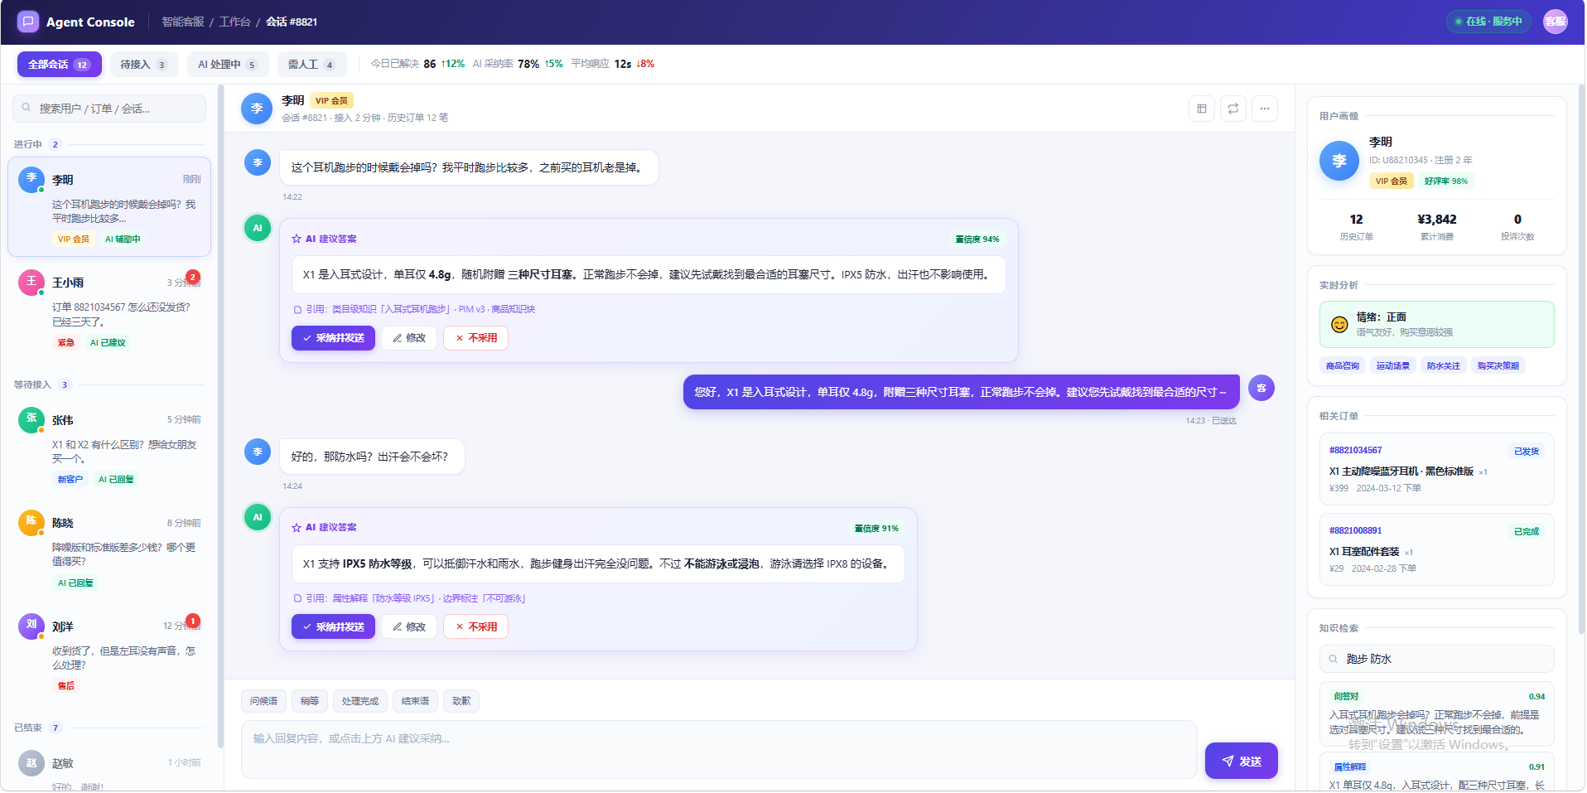Viewport: 1587px width, 793px height.
Task: Click 李明's large avatar in user profile
Action: point(1339,161)
